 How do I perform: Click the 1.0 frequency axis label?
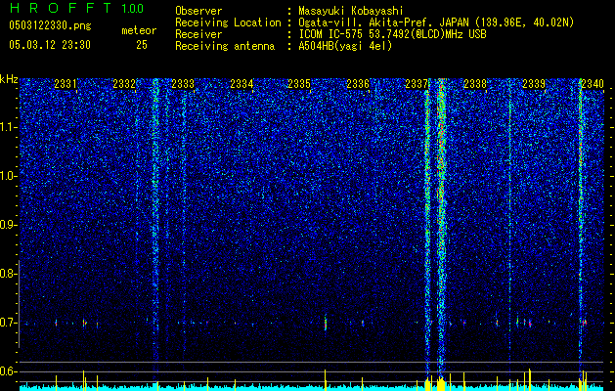point(8,177)
